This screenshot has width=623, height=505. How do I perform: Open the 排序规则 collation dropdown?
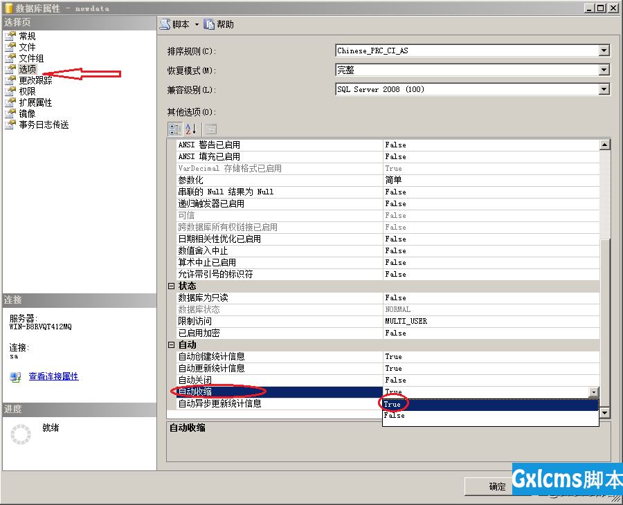pos(604,50)
